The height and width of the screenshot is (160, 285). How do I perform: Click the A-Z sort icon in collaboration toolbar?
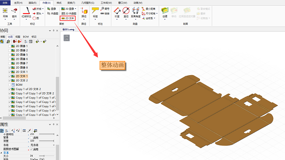tap(26, 42)
